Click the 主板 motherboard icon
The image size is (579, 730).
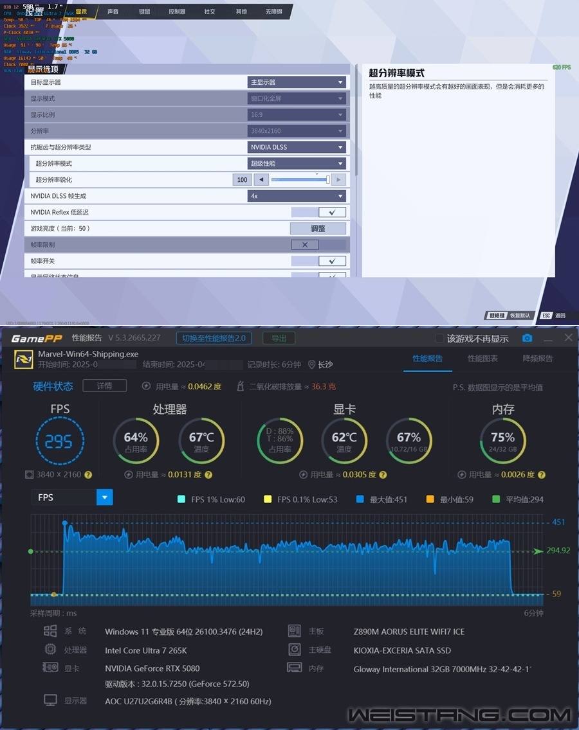[295, 631]
